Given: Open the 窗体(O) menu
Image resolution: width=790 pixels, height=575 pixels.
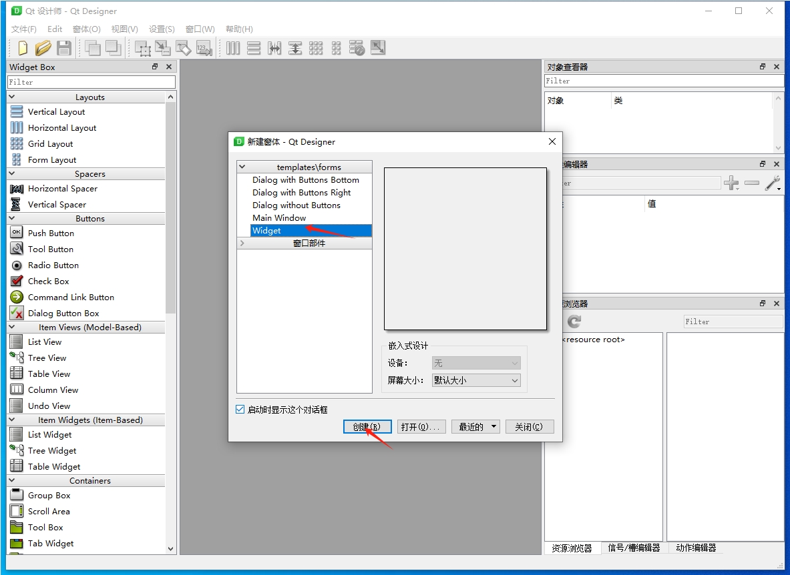Looking at the screenshot, I should [87, 29].
